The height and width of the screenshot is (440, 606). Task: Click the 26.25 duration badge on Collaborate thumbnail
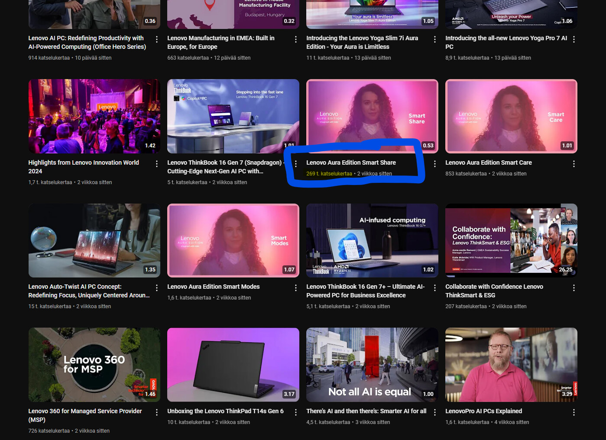[566, 270]
